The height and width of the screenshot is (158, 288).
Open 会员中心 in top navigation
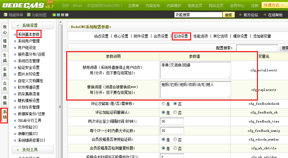[237, 6]
